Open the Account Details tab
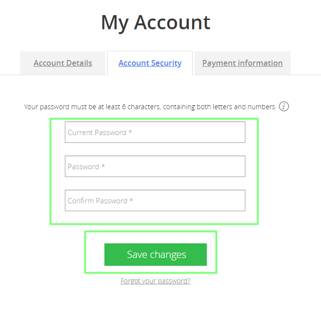 click(62, 63)
